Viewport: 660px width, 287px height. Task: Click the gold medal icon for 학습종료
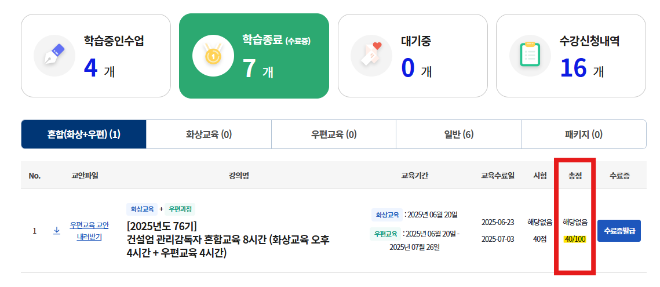coord(213,56)
